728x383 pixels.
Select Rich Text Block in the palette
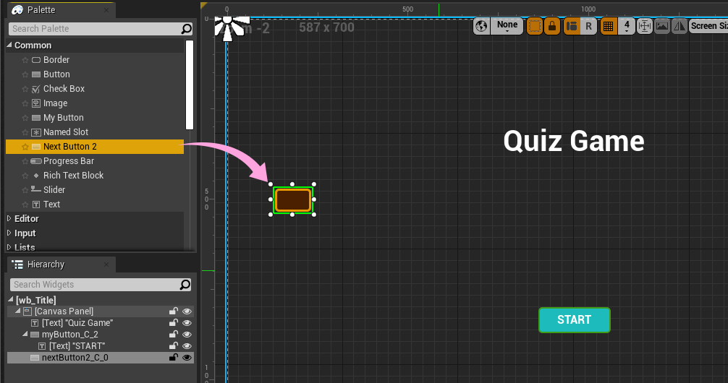coord(95,176)
